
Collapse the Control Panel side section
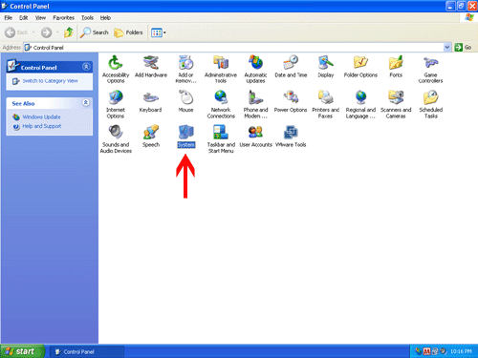pos(86,67)
